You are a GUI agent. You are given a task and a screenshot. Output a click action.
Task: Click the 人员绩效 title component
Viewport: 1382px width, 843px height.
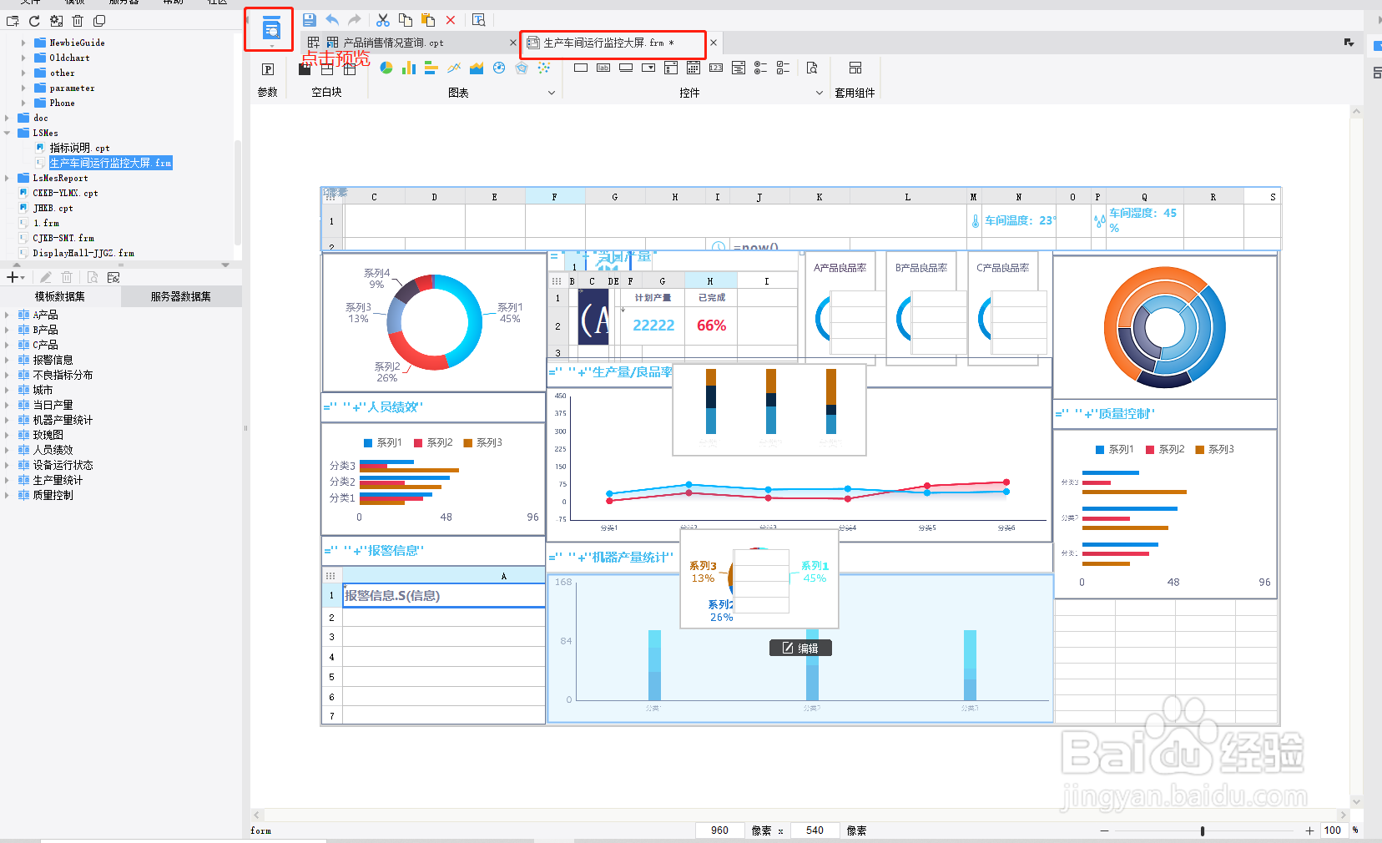coord(433,407)
